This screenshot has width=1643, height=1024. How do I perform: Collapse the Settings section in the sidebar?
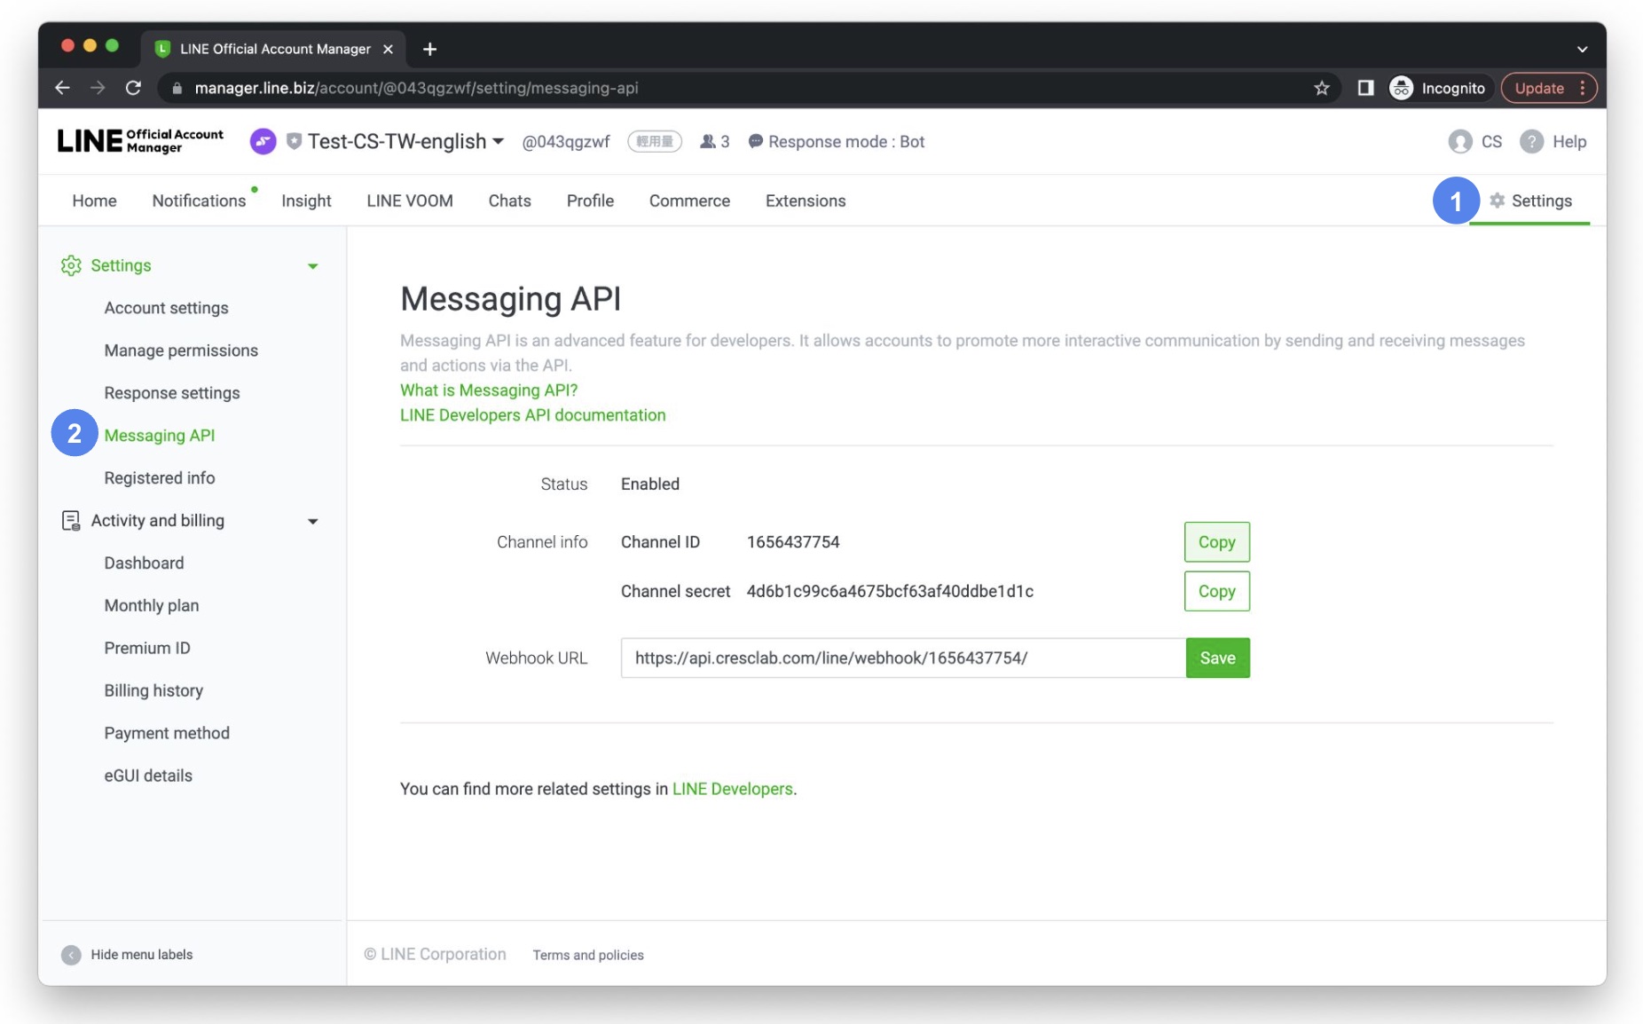312,264
